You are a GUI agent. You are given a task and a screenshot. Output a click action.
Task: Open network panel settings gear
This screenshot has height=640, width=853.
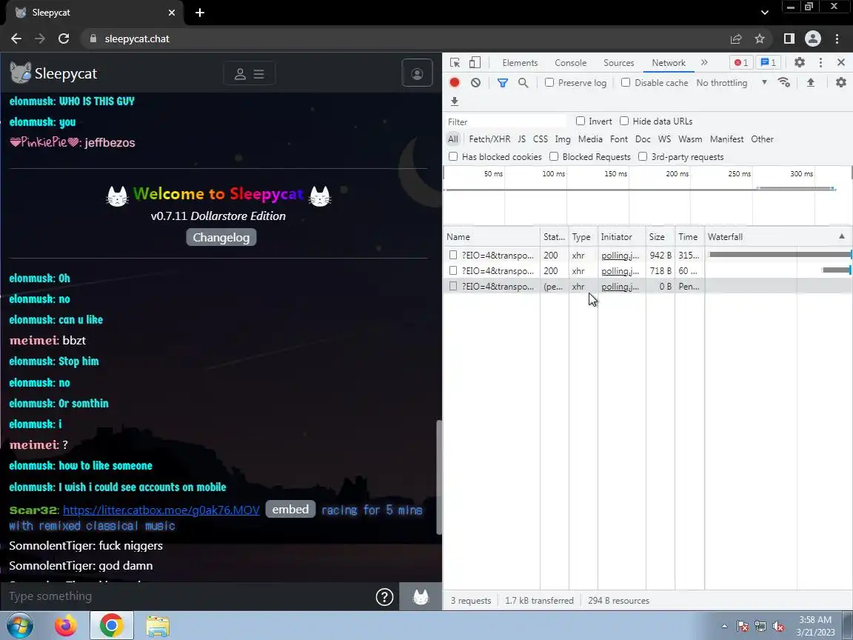pos(841,83)
